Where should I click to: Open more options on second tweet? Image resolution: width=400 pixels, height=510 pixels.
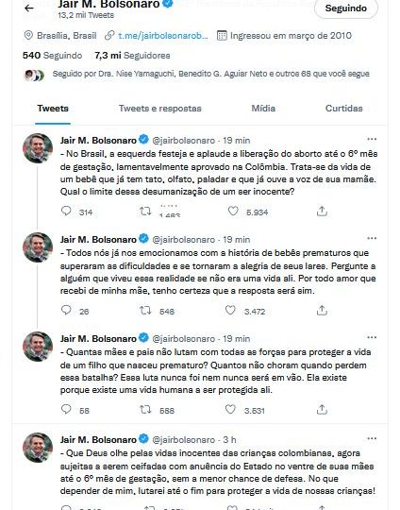372,238
